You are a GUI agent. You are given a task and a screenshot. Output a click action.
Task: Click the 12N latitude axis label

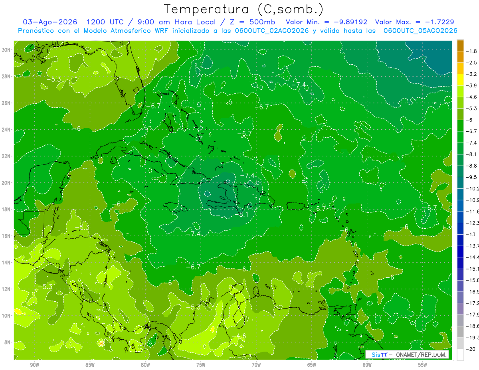pos(6,289)
